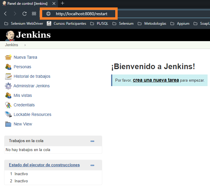Click the Jenkins butler logo
Viewport: 210px width, 188px height.
10,35
